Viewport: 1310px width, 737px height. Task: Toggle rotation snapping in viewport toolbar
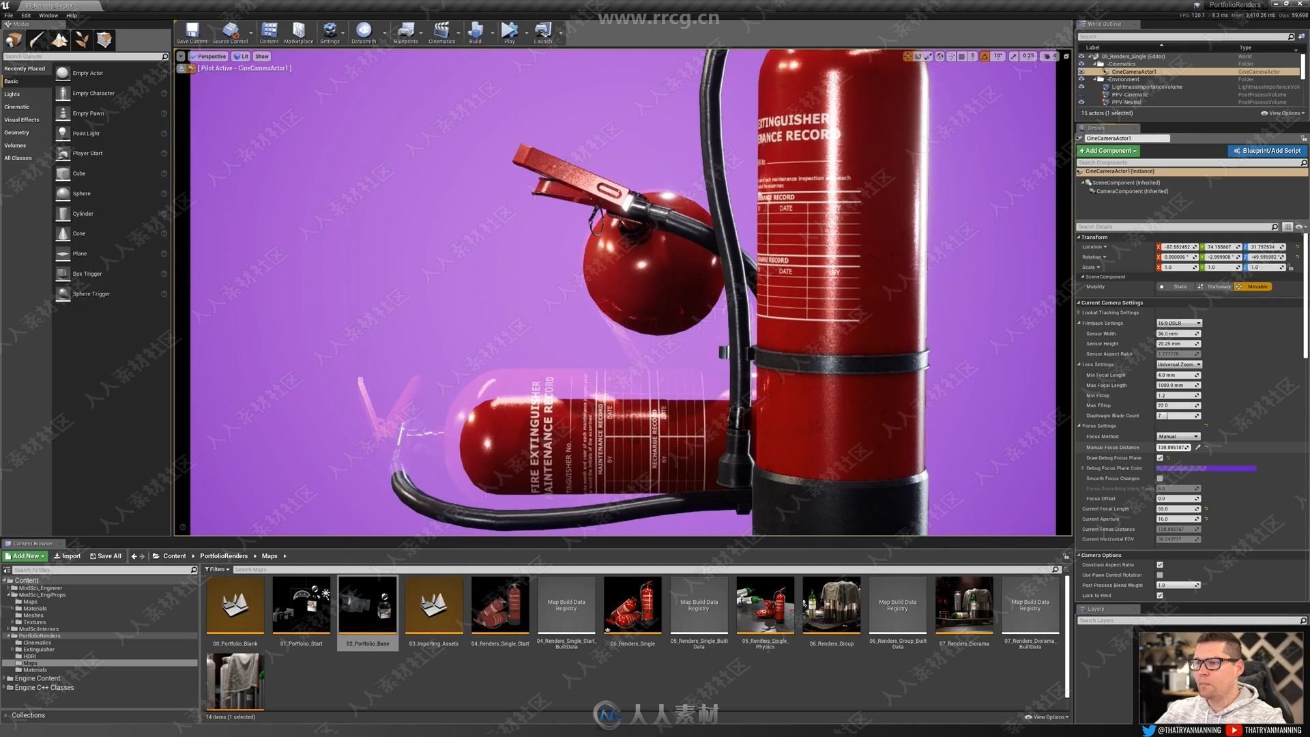point(985,57)
